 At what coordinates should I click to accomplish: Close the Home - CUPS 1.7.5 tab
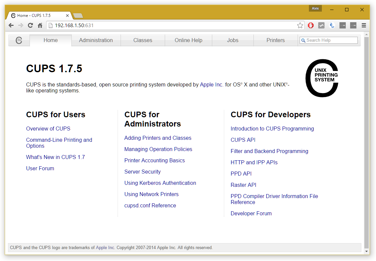67,16
